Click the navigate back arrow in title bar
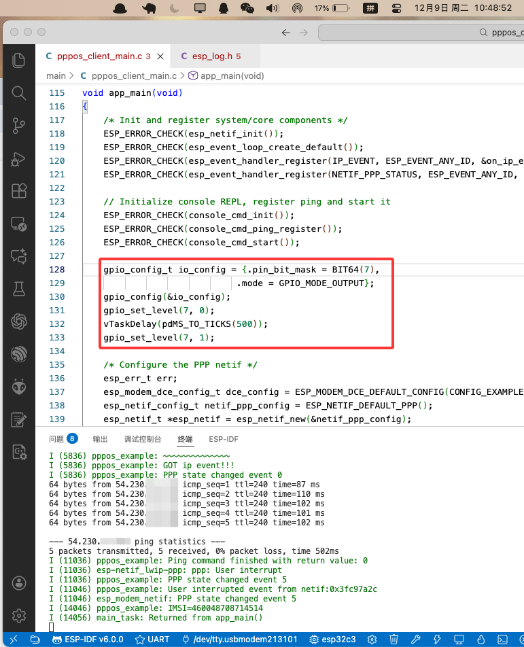Screen dimensions: 524x647 point(285,33)
